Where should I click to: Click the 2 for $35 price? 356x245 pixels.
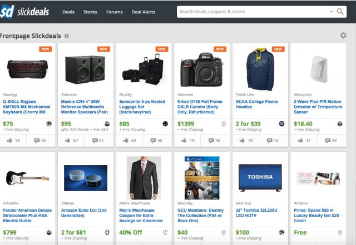[x=248, y=124]
